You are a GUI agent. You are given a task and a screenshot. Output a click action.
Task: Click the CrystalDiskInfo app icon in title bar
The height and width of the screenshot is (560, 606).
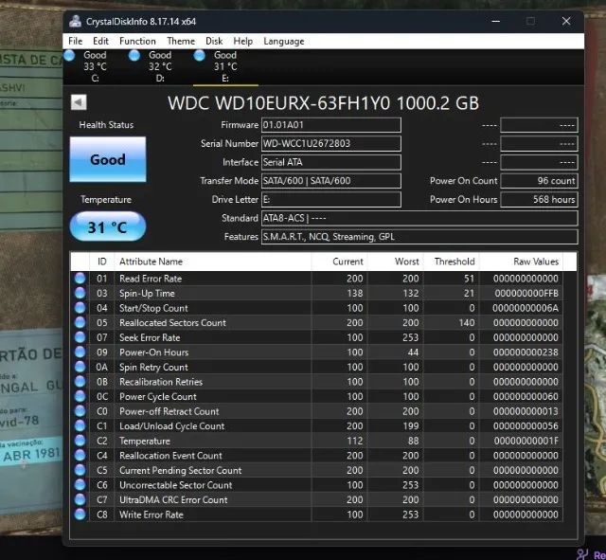(75, 21)
